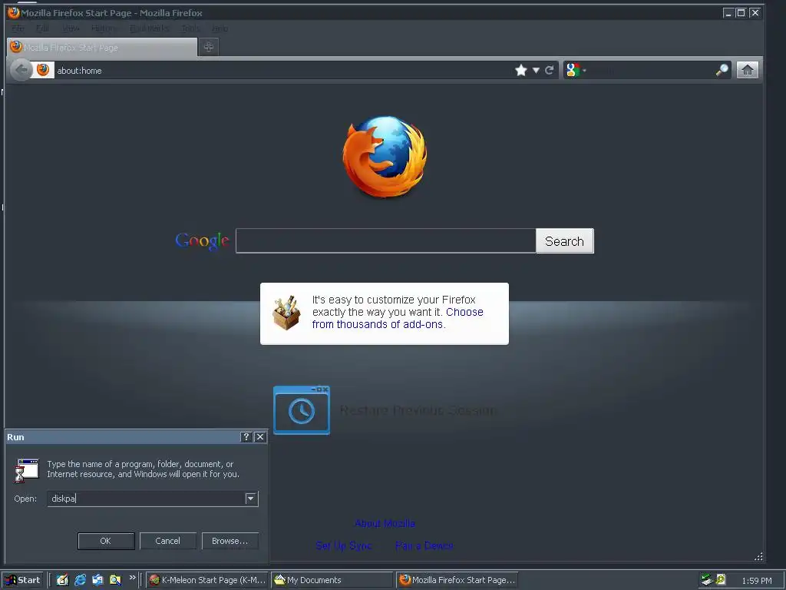The width and height of the screenshot is (786, 590).
Task: Open the History menu in Firefox
Action: tap(104, 28)
